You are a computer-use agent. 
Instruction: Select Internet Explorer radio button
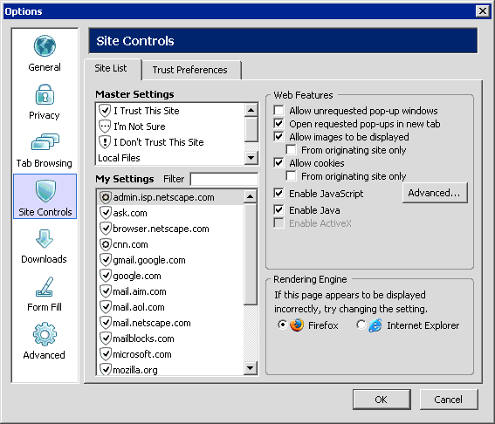click(x=361, y=325)
